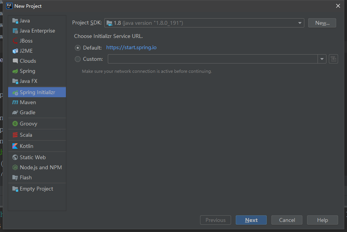
Task: Select the Node.js and NPM list item text
Action: 41,167
